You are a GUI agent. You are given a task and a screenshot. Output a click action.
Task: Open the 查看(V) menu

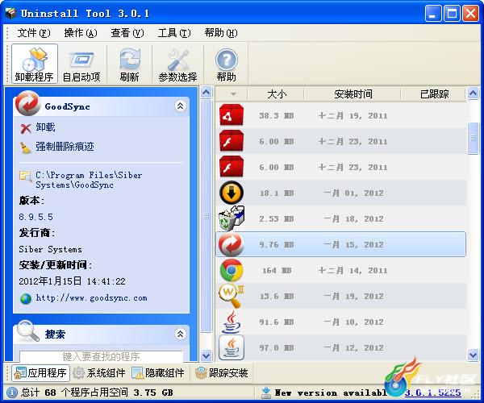tap(127, 33)
